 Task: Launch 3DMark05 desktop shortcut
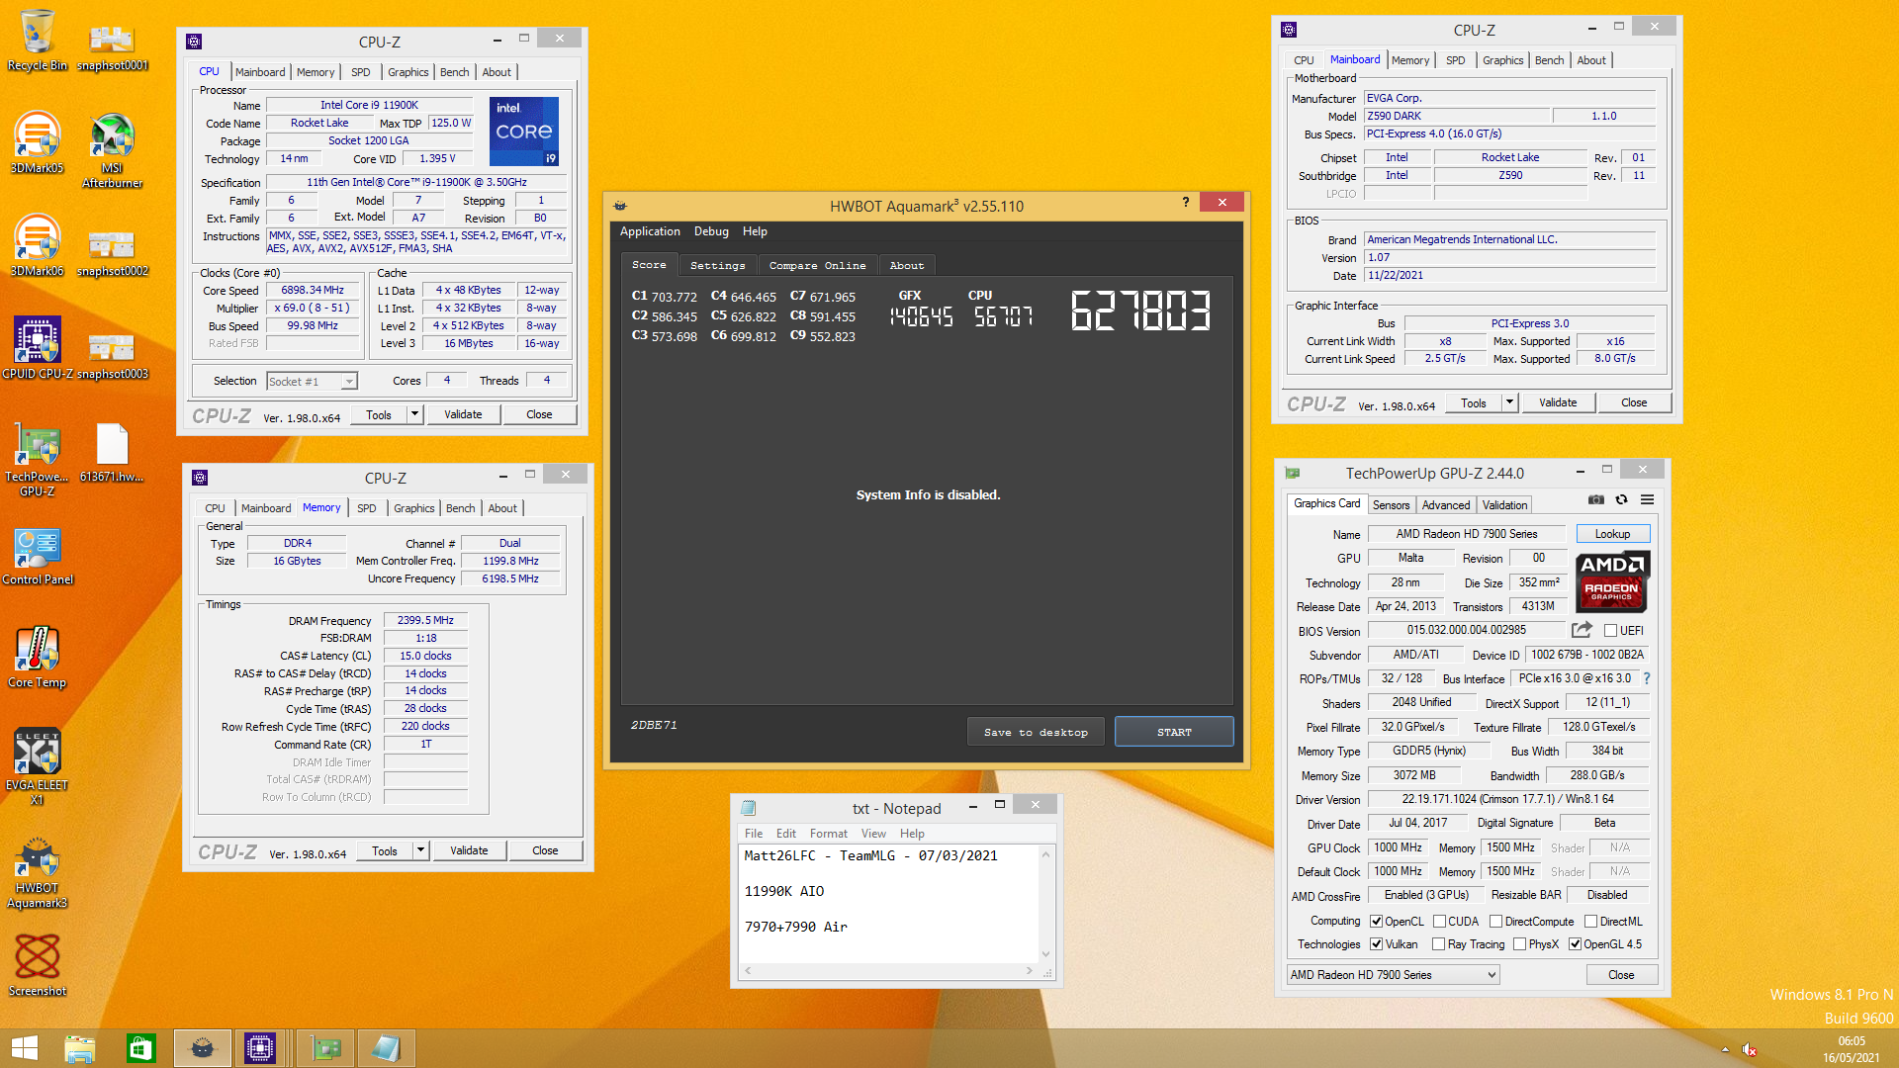point(38,143)
